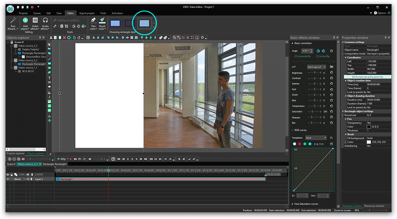The image size is (397, 219).
Task: Click the timeline zoom-in plus circle icon
Action: pos(10,159)
